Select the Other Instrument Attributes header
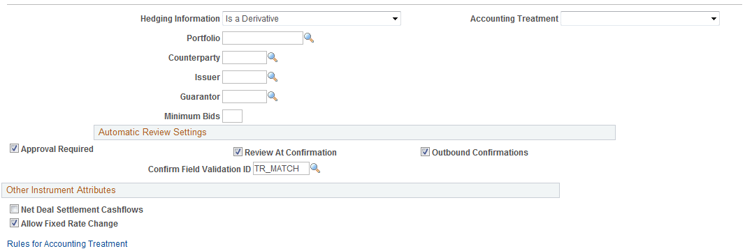This screenshot has height=251, width=745. (280, 190)
